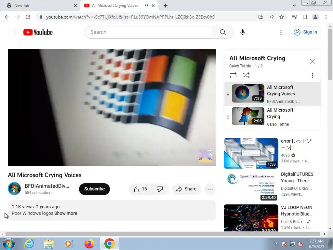333x250 pixels.
Task: Expand the tab search dropdown
Action: tap(294, 6)
